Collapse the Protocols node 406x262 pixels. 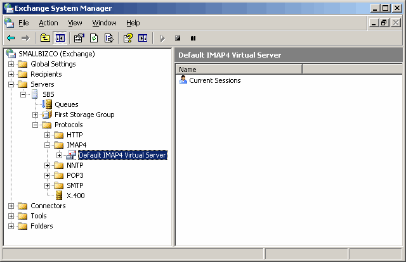click(36, 125)
